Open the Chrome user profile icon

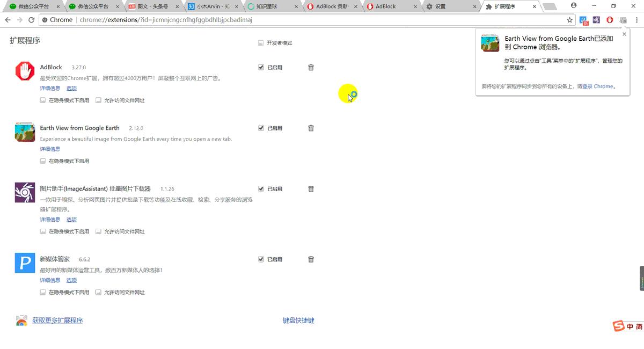(x=574, y=5)
